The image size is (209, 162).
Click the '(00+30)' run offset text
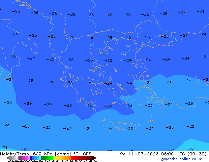(197, 154)
